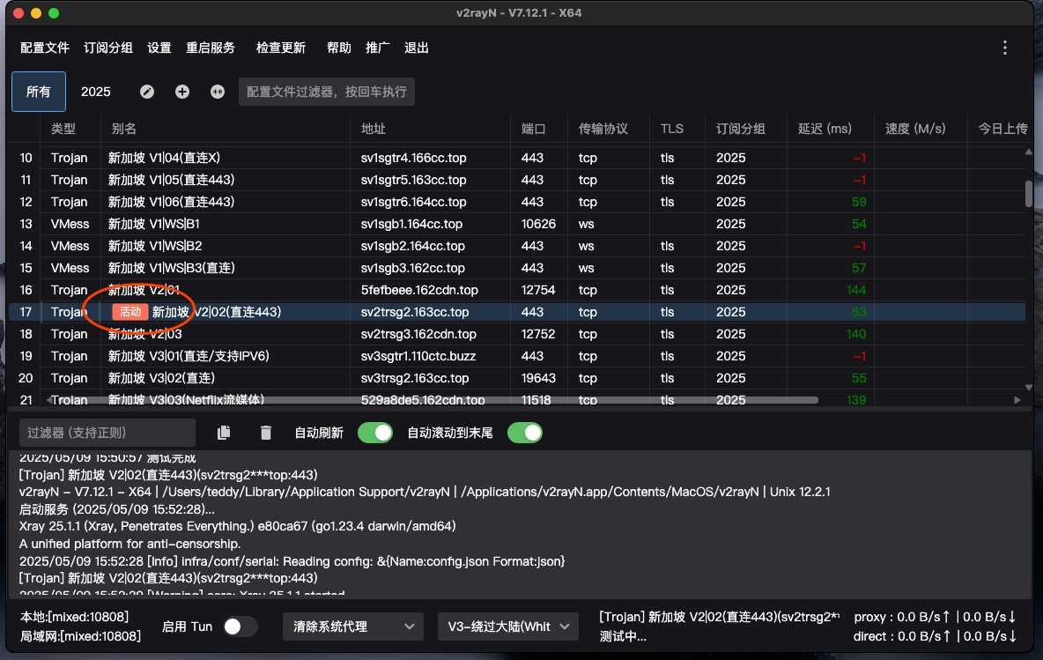Select server row 新加坡 V1|WS|B1

(516, 224)
